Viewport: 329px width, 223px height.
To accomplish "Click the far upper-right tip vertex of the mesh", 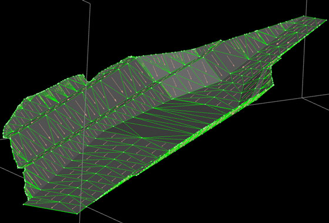I will point(327,20).
